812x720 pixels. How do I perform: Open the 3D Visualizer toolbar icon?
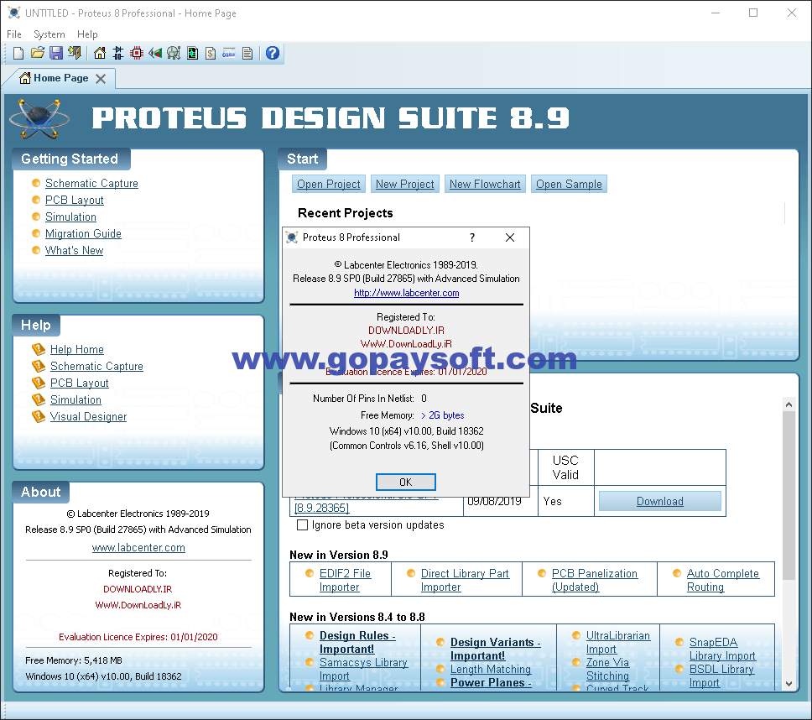point(155,53)
